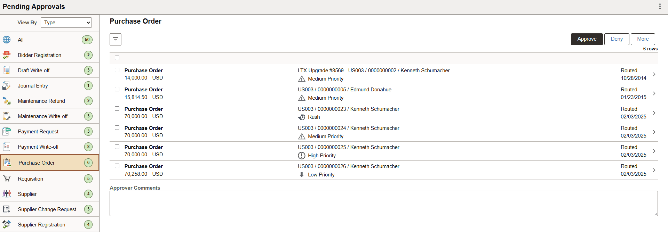Select the All approvals globe icon

pos(6,40)
